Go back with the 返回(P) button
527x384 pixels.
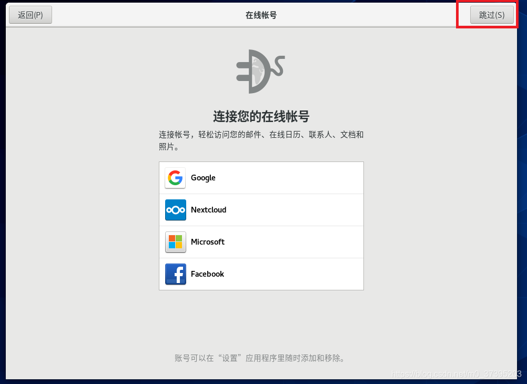coord(31,15)
